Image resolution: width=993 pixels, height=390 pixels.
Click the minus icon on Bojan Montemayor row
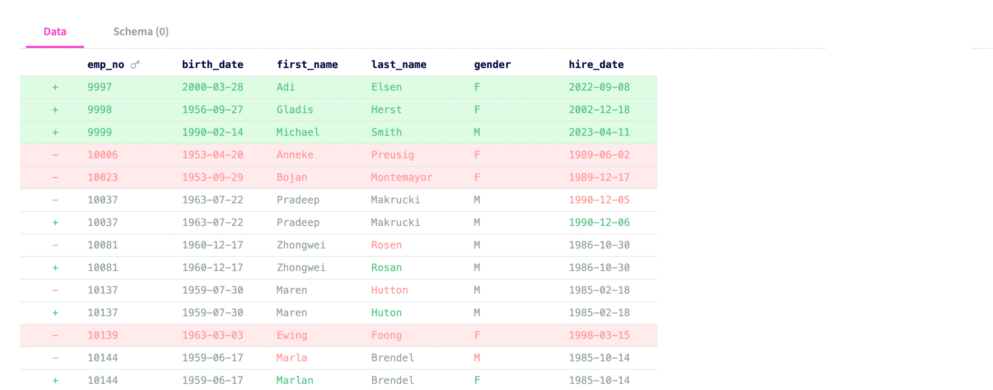pos(56,178)
